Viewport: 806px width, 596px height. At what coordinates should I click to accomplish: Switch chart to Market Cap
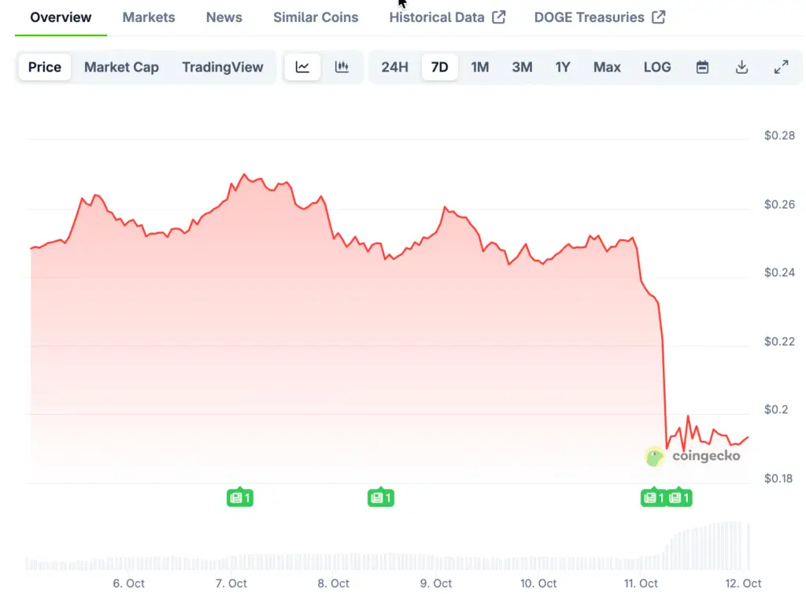point(121,67)
